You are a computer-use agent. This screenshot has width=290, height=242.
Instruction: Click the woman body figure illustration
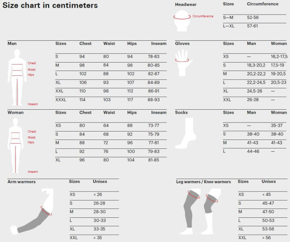pos(17,145)
